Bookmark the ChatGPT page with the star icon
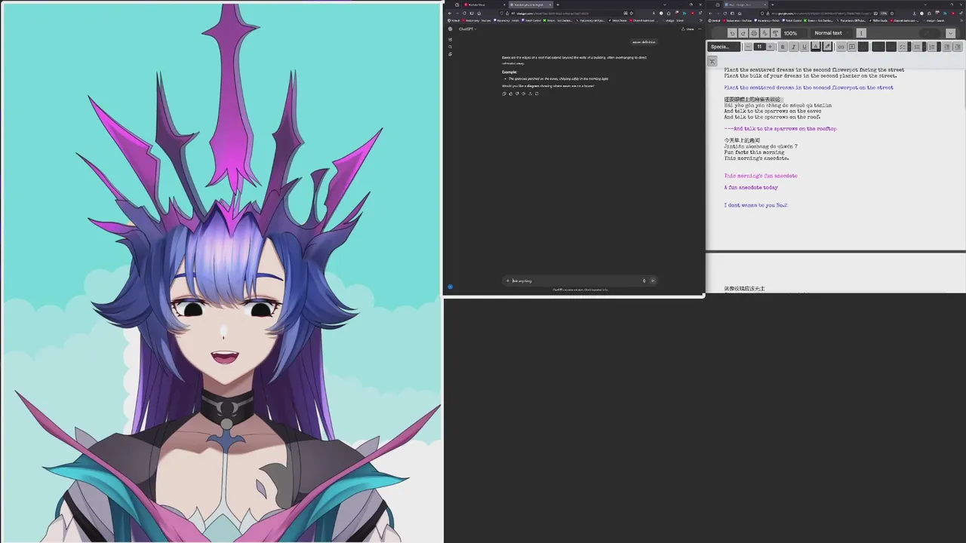The width and height of the screenshot is (966, 543). pos(631,13)
